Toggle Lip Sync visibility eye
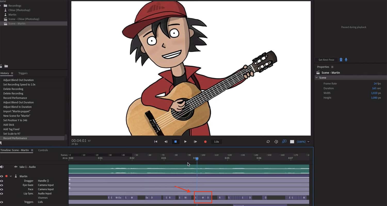The image size is (387, 206). tap(2, 194)
